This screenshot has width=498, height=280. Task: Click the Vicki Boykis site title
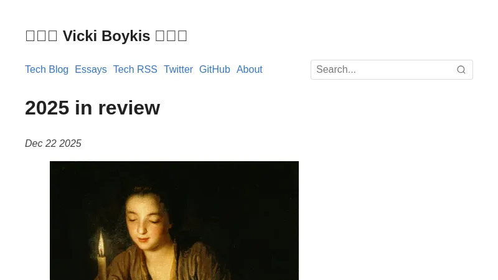(x=106, y=36)
